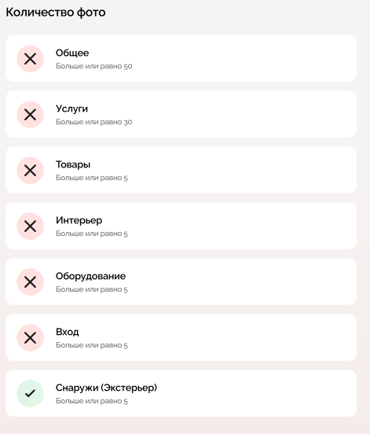Image resolution: width=370 pixels, height=434 pixels.
Task: Click 'Больше или равно 5' under Вход
Action: [x=92, y=345]
